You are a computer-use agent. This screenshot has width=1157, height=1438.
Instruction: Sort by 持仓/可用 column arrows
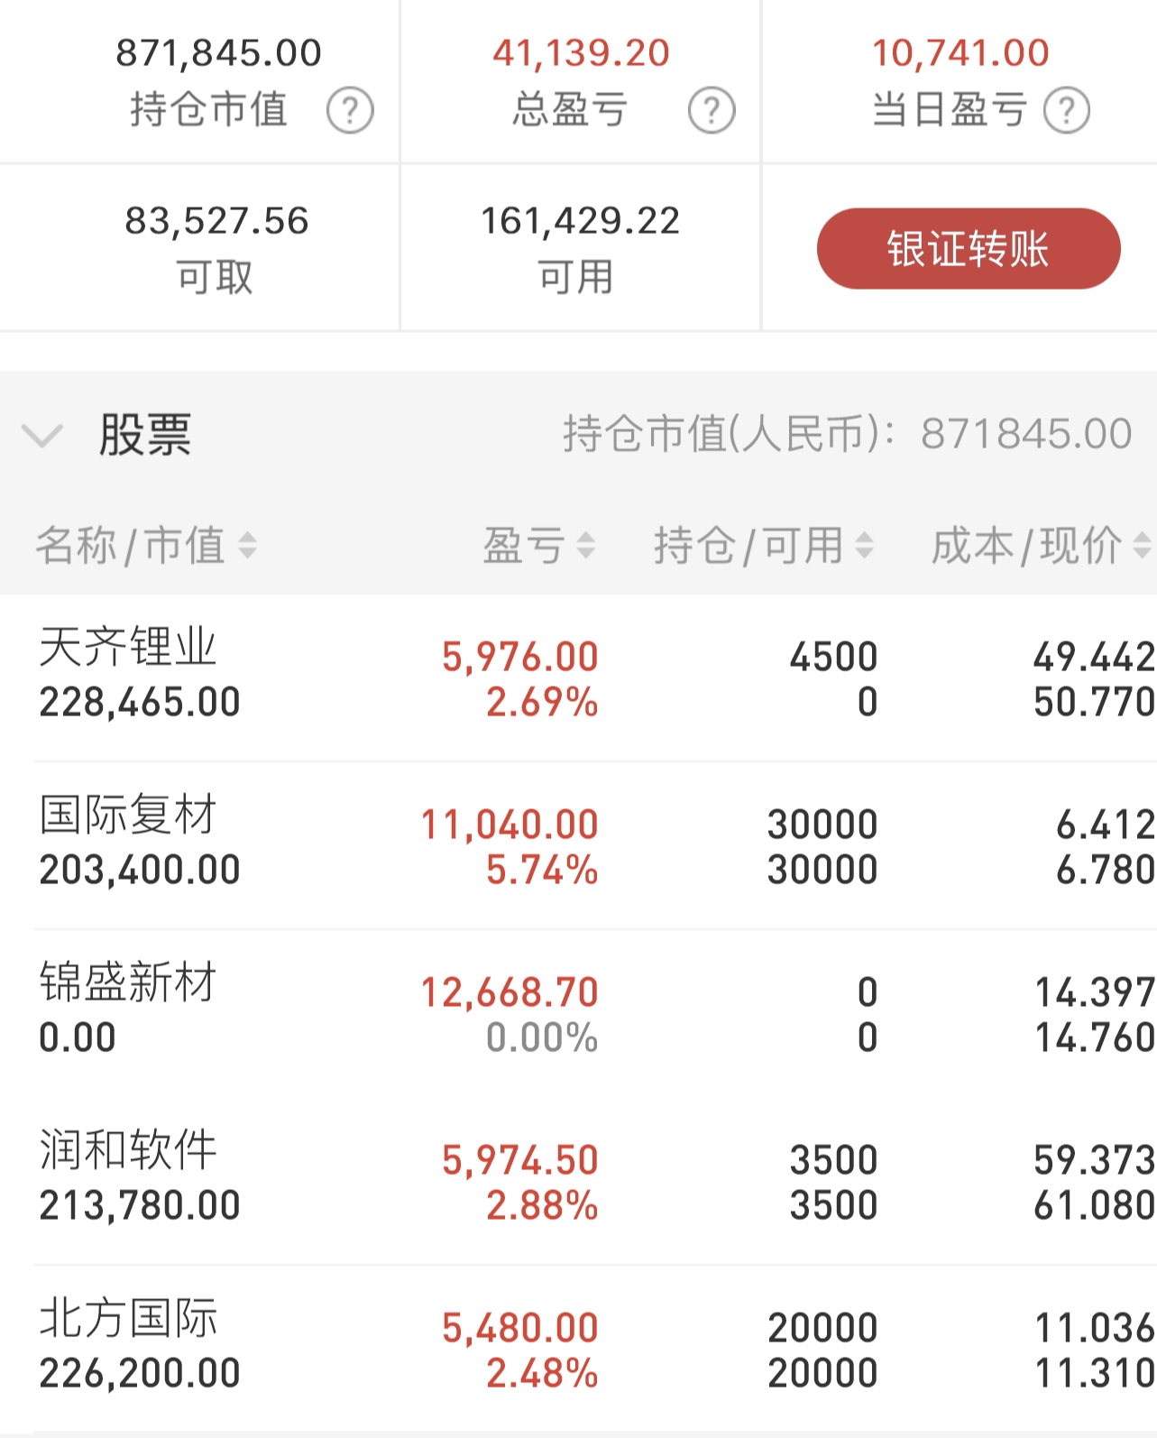click(x=864, y=546)
